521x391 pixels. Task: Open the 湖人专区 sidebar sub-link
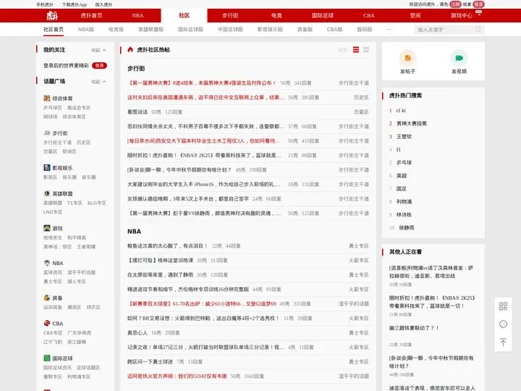pos(77,282)
